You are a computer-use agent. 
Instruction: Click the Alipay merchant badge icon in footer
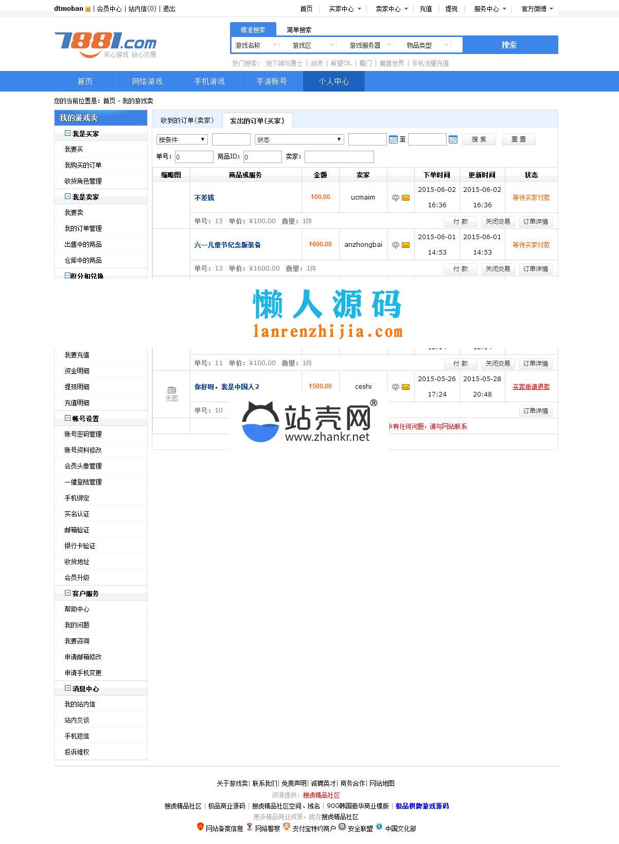(x=287, y=827)
